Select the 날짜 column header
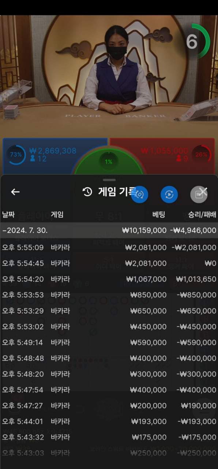 [9, 214]
